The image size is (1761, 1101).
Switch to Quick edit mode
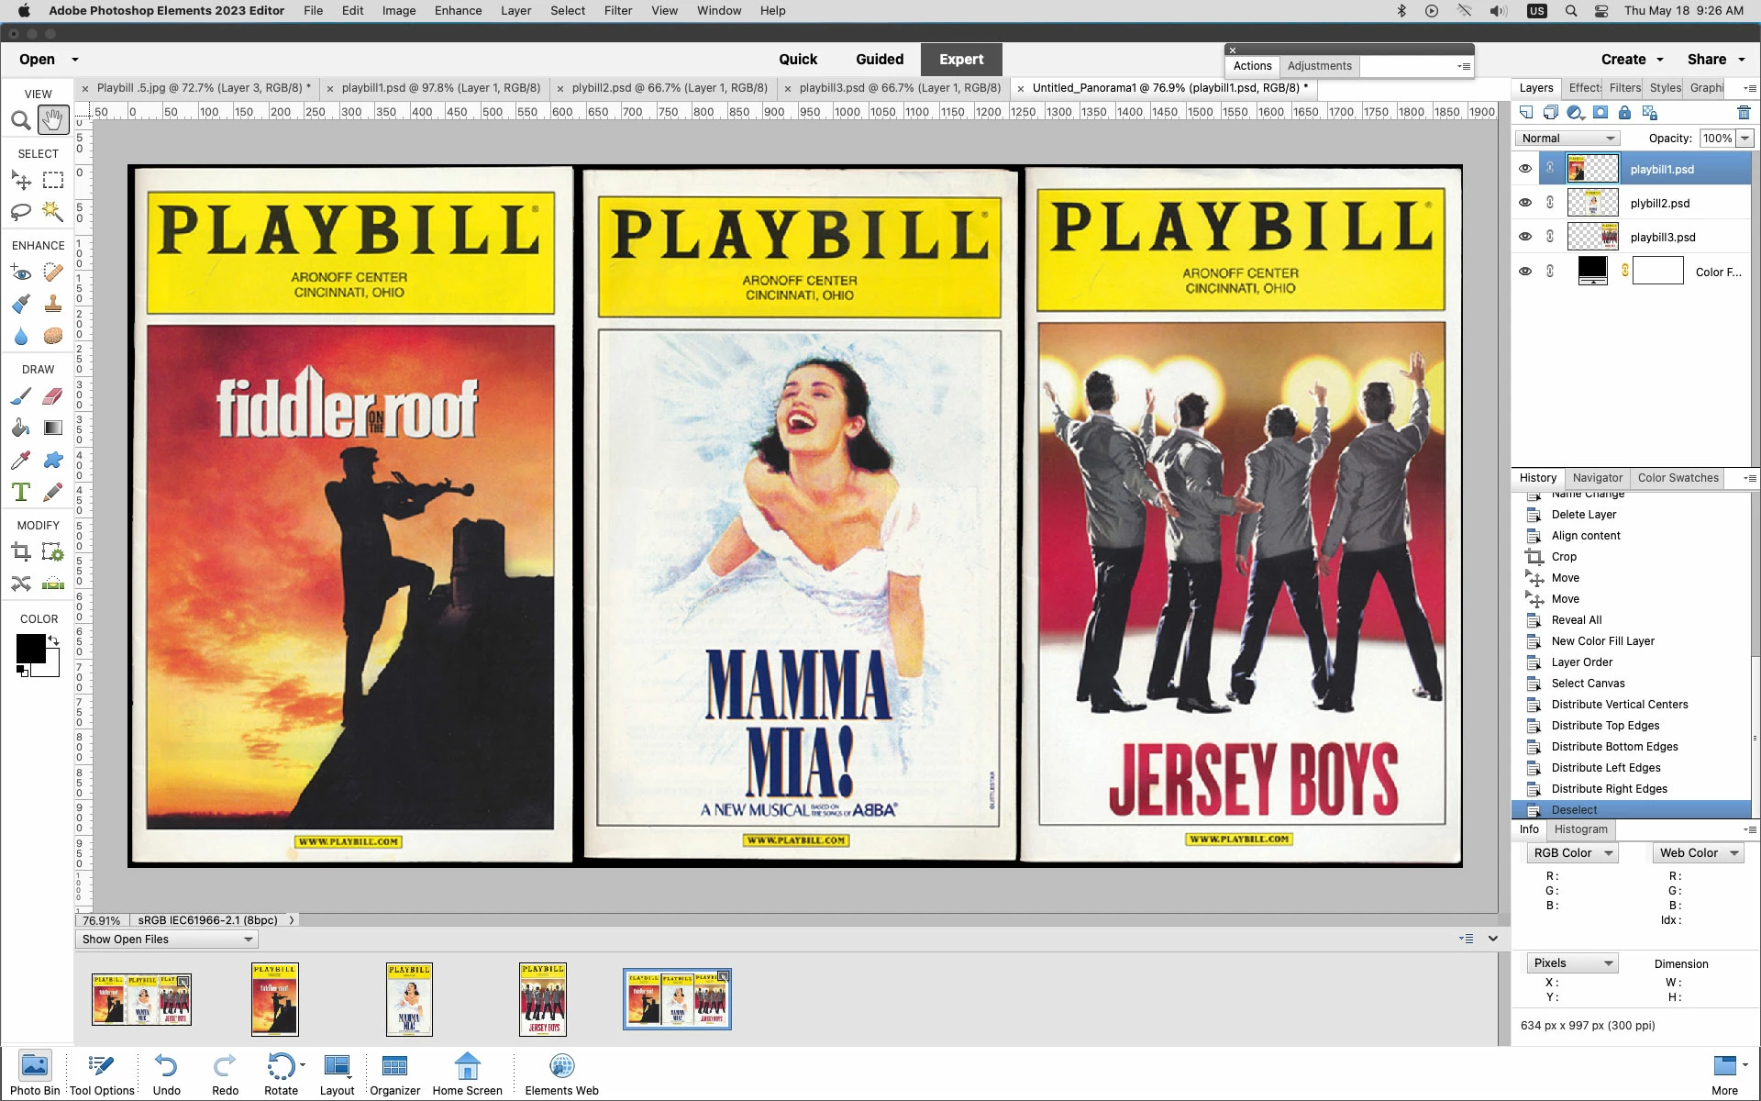[797, 60]
